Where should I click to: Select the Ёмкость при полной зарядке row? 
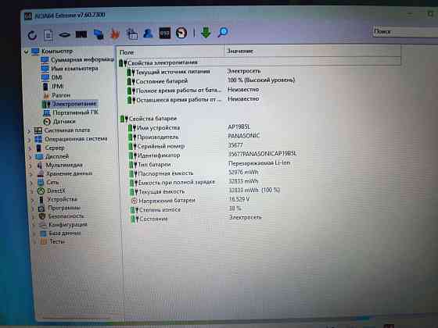click(x=177, y=183)
